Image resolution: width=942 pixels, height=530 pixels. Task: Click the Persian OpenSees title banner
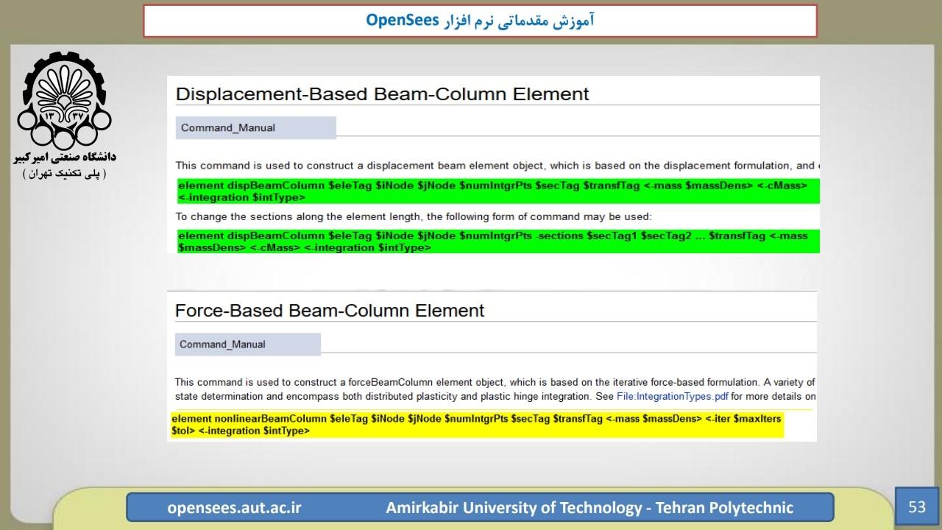click(480, 21)
